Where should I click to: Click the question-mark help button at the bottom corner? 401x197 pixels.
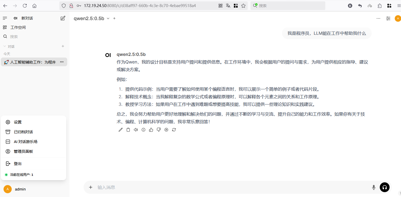399,194
